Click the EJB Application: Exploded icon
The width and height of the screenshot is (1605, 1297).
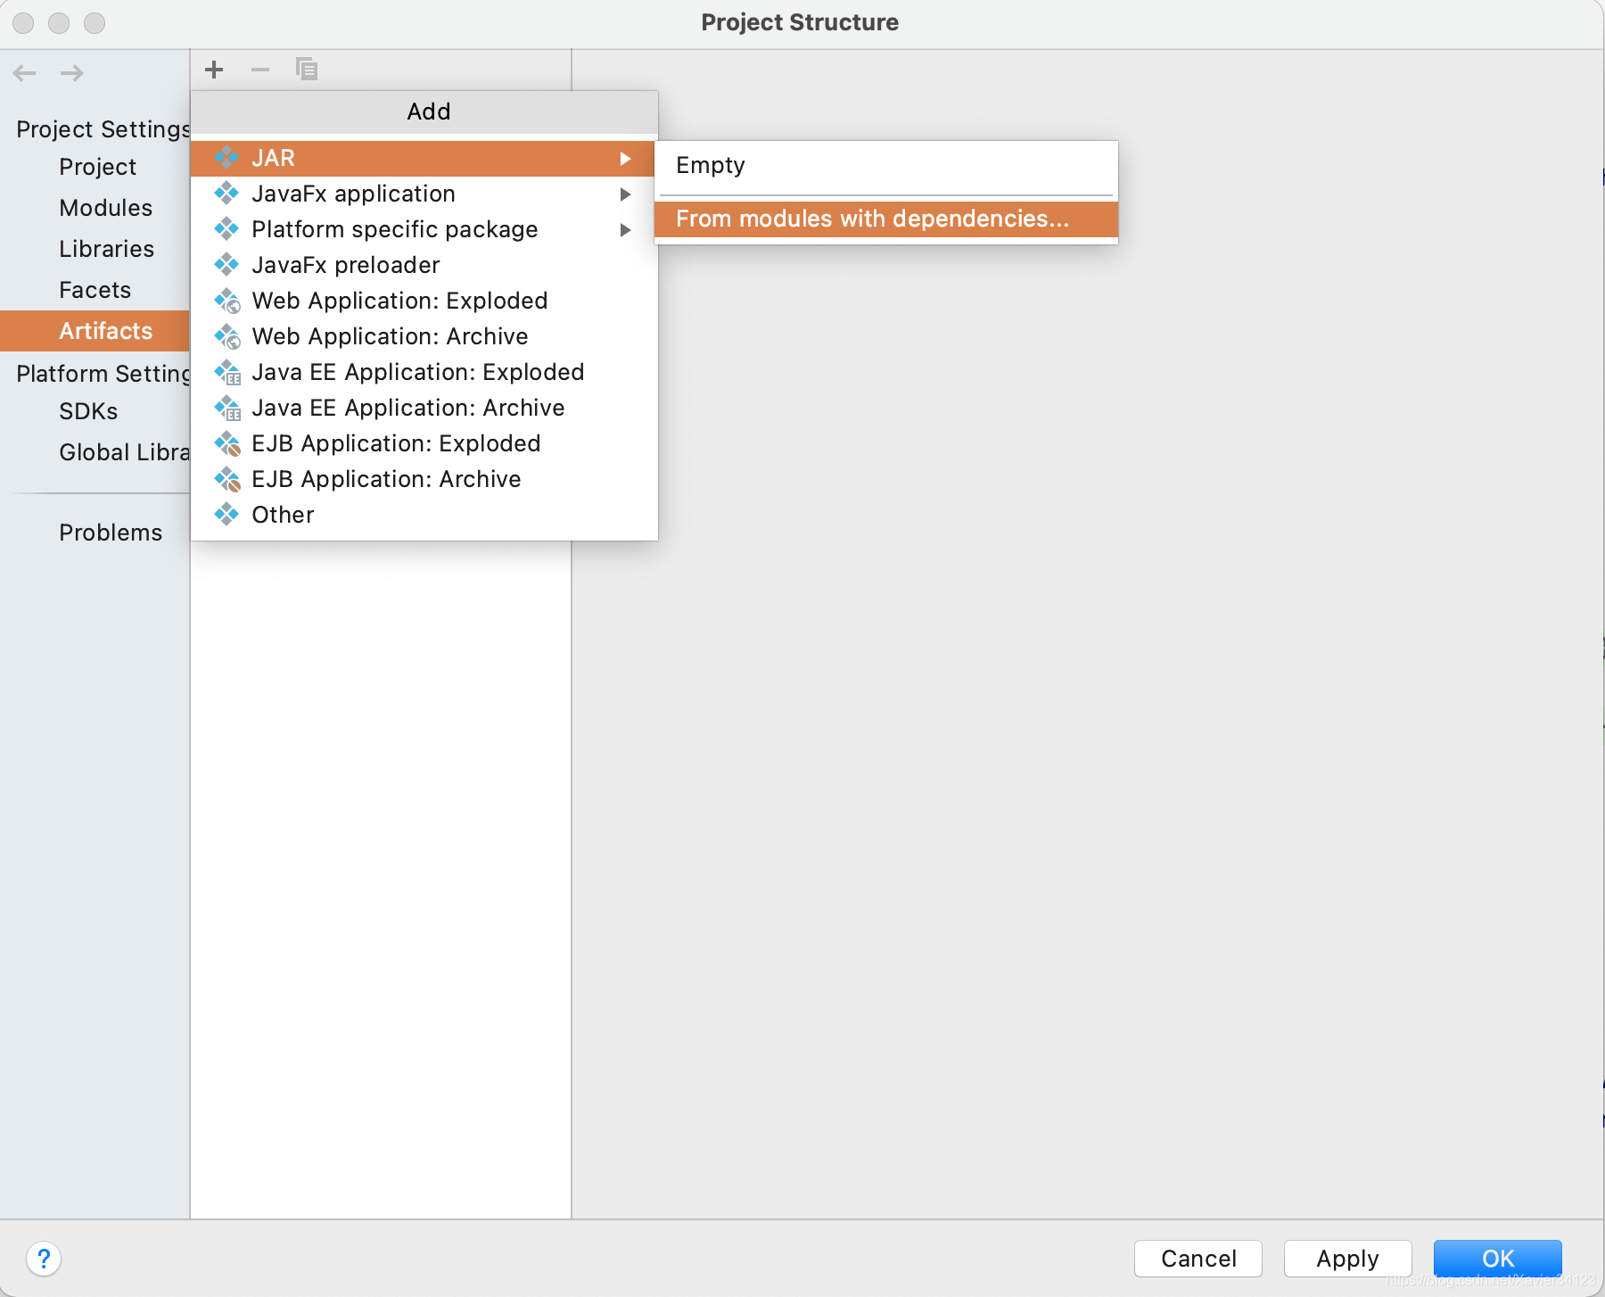click(x=227, y=443)
